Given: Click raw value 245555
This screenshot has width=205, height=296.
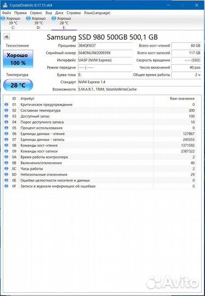Looking at the screenshot, I should point(189,140).
